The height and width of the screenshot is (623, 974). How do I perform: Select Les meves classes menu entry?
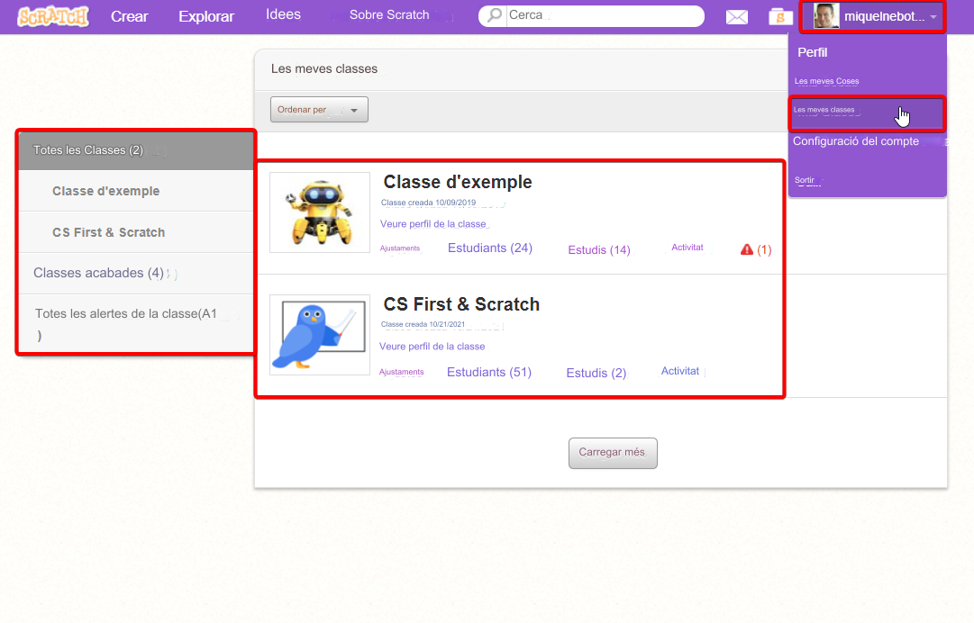click(824, 111)
